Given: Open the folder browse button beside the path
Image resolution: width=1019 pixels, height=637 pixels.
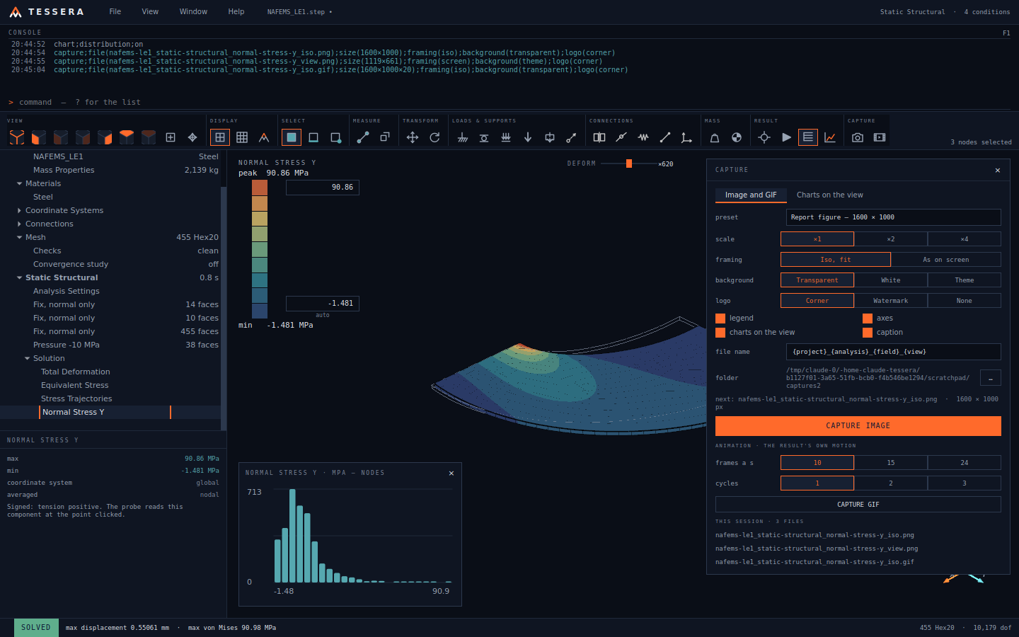Looking at the screenshot, I should pyautogui.click(x=991, y=378).
